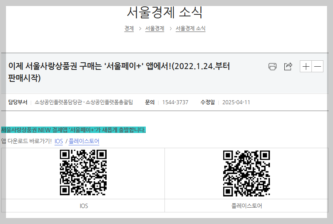Click the IOS caption cell under QR code

point(83,206)
